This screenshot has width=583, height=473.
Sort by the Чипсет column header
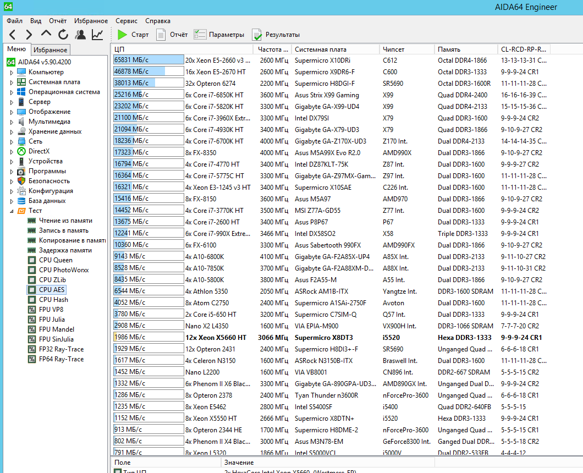tap(407, 49)
